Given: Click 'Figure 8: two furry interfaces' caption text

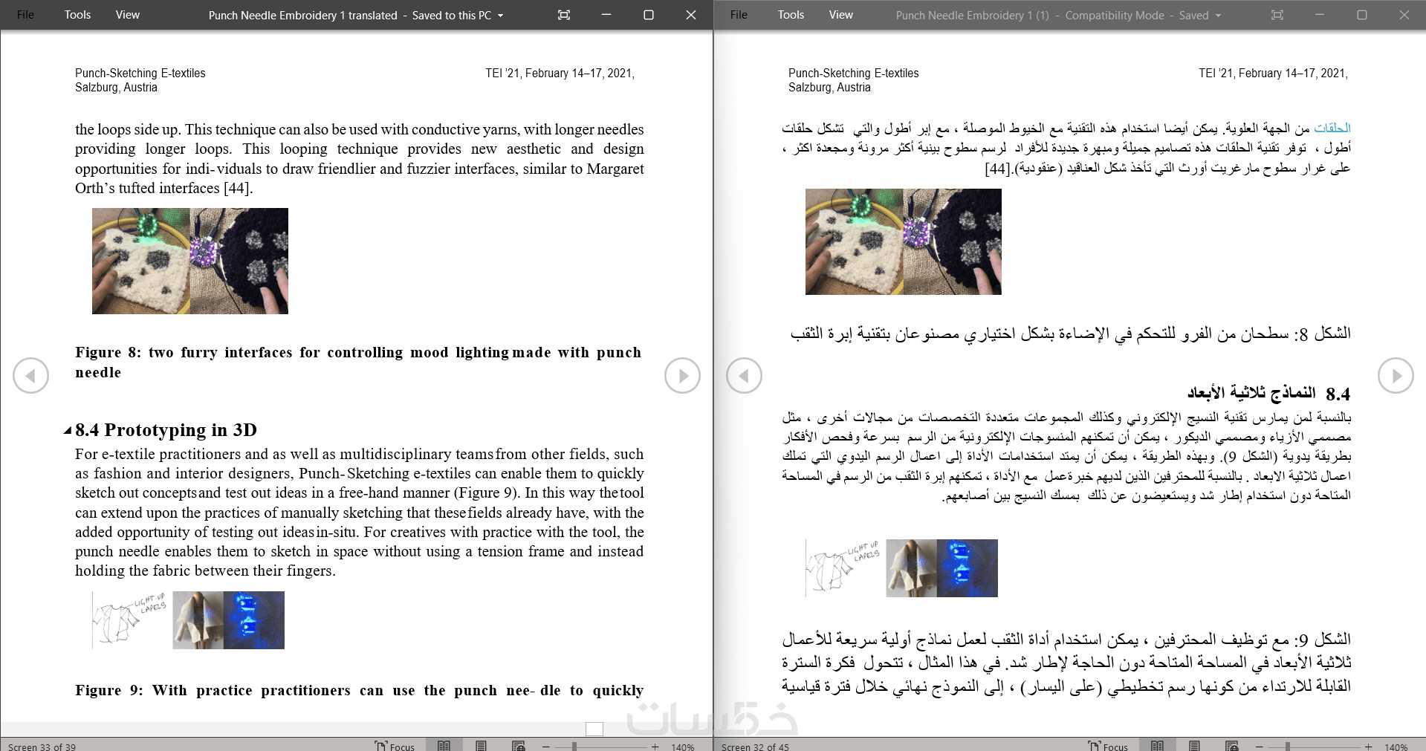Looking at the screenshot, I should 358,363.
